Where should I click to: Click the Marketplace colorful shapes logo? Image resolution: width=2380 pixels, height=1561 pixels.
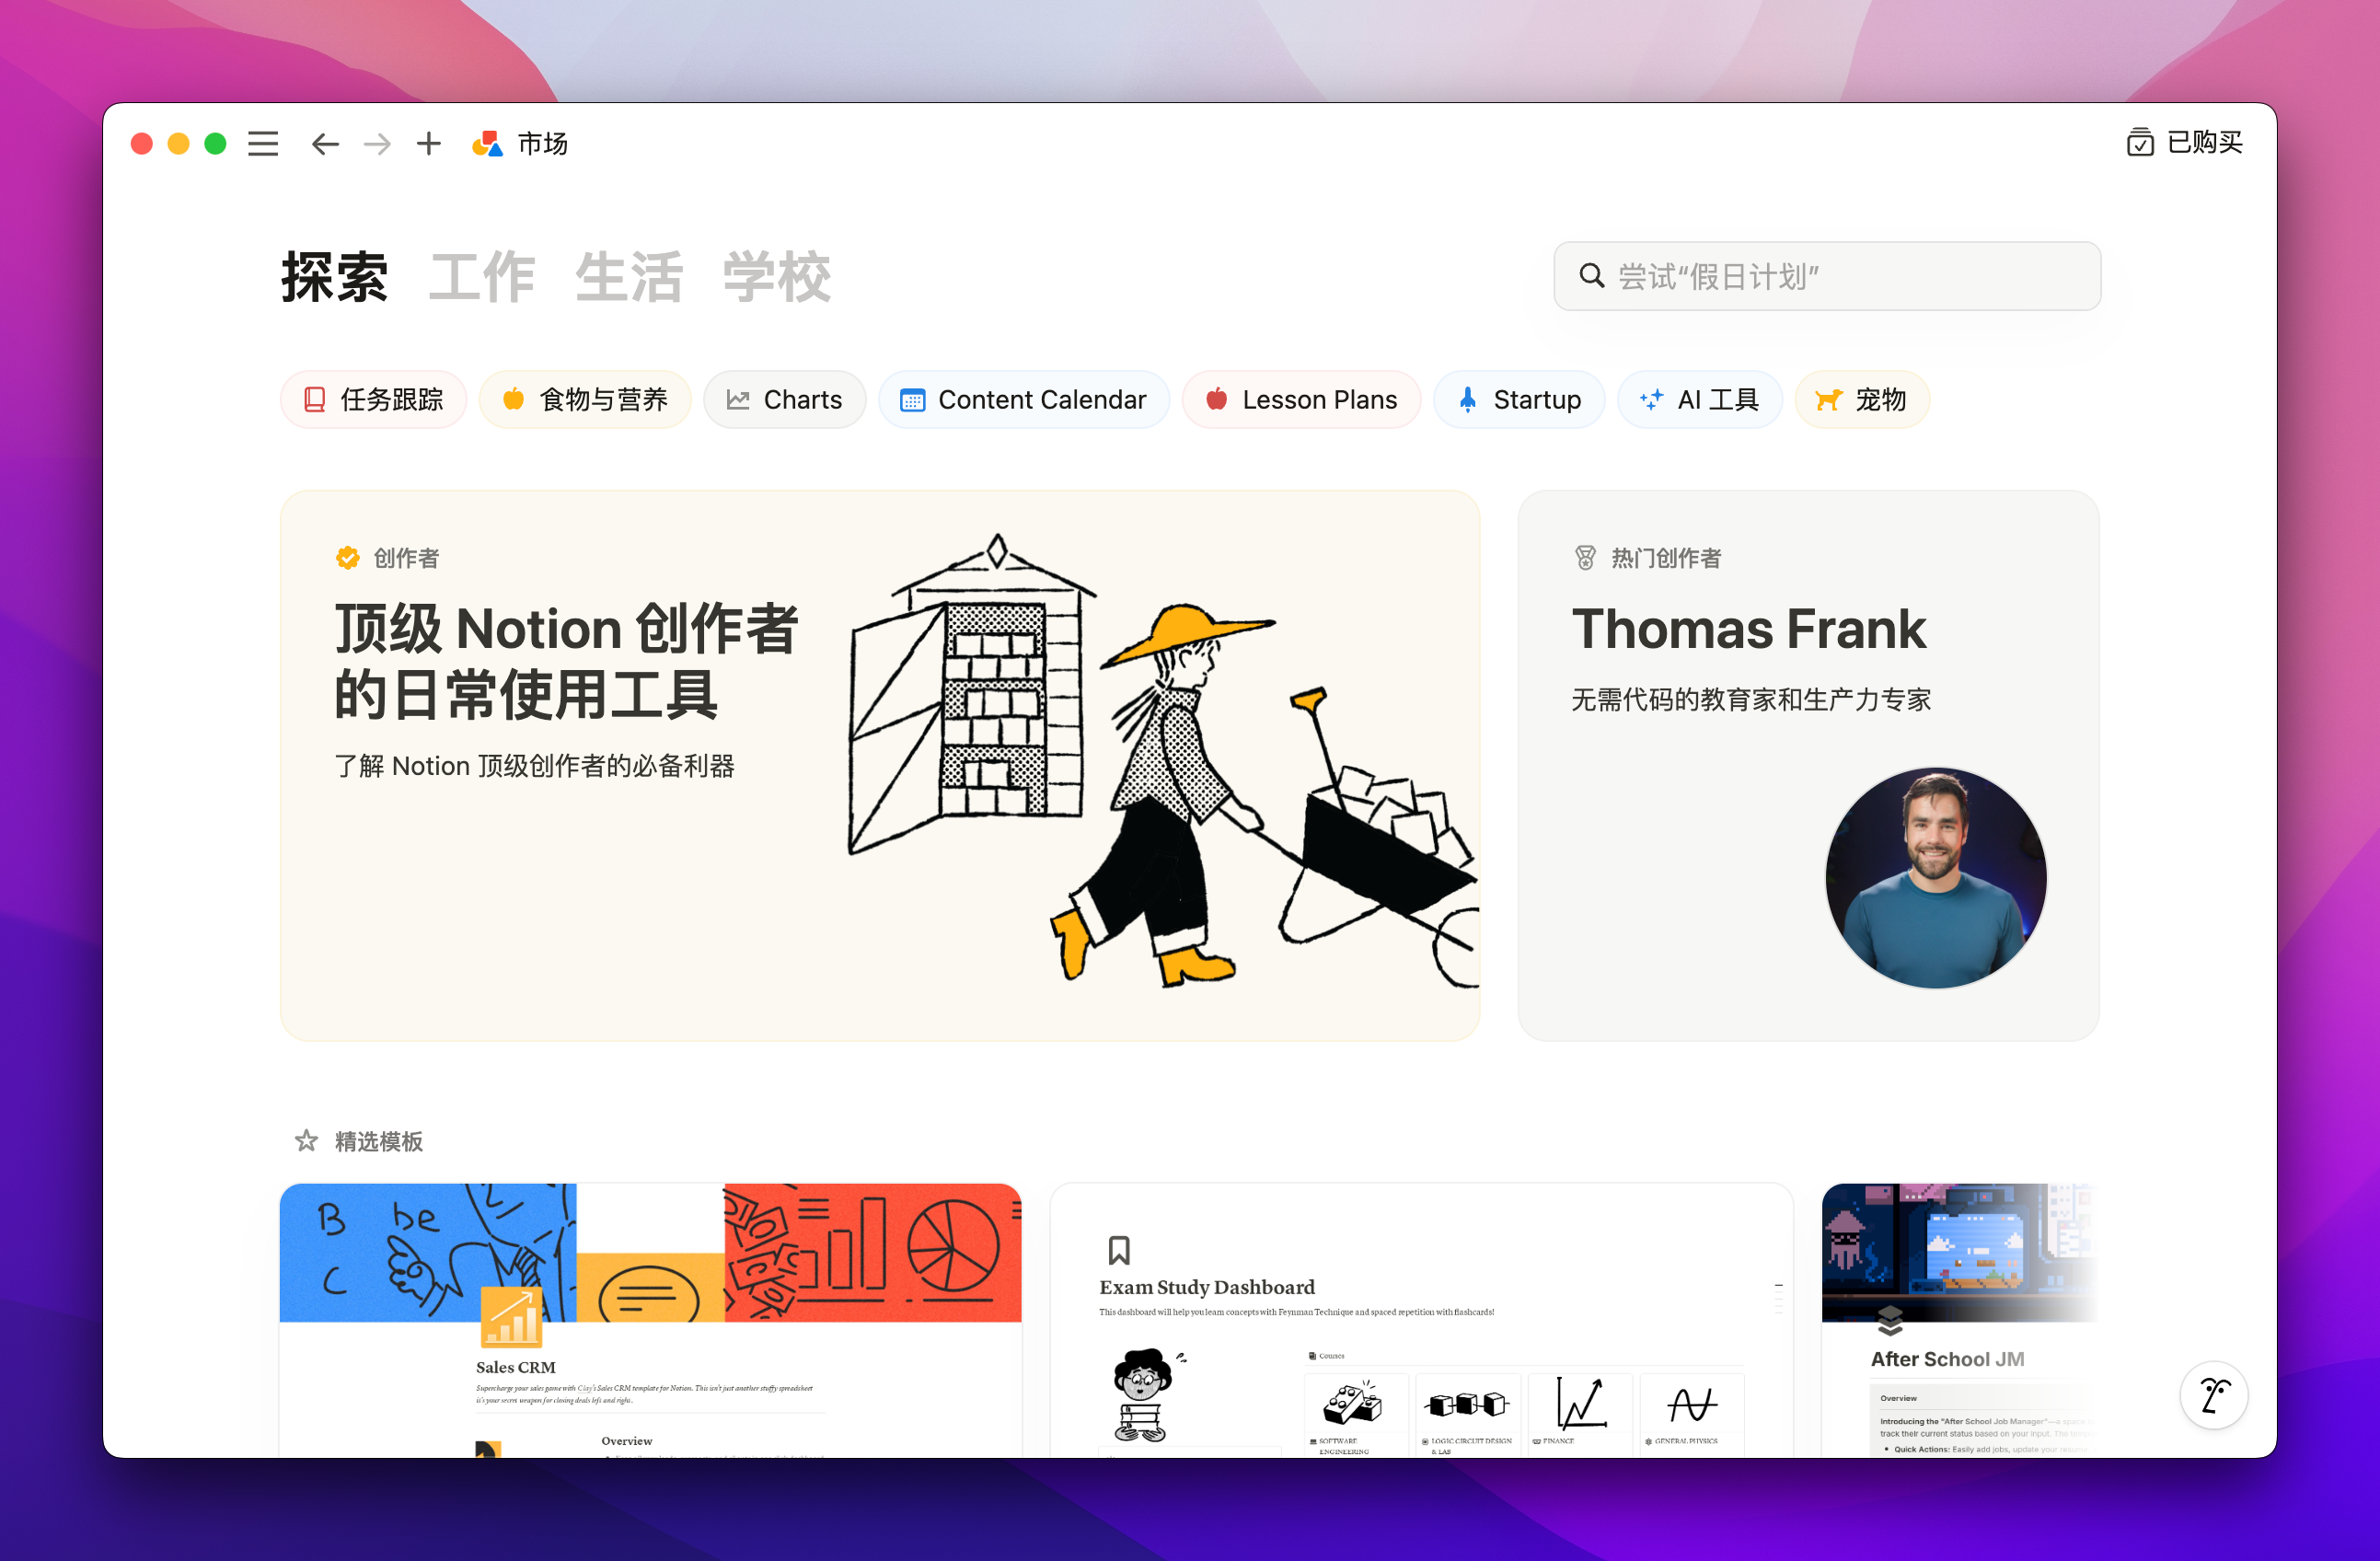tap(487, 144)
